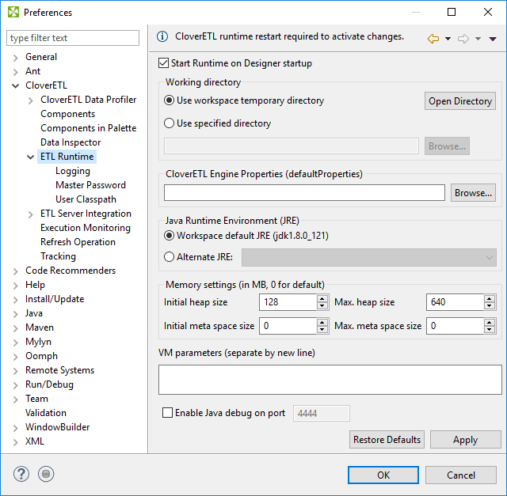Select Alternate JRE radio button
507x496 pixels.
tap(169, 257)
